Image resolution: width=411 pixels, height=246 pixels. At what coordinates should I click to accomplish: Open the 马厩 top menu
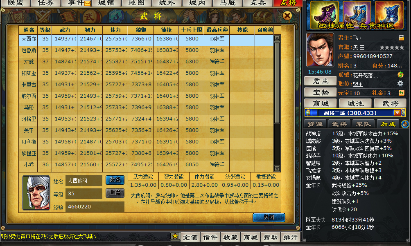[x=228, y=3]
